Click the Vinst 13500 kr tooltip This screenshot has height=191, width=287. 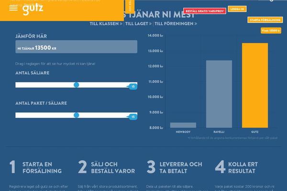pos(271,31)
